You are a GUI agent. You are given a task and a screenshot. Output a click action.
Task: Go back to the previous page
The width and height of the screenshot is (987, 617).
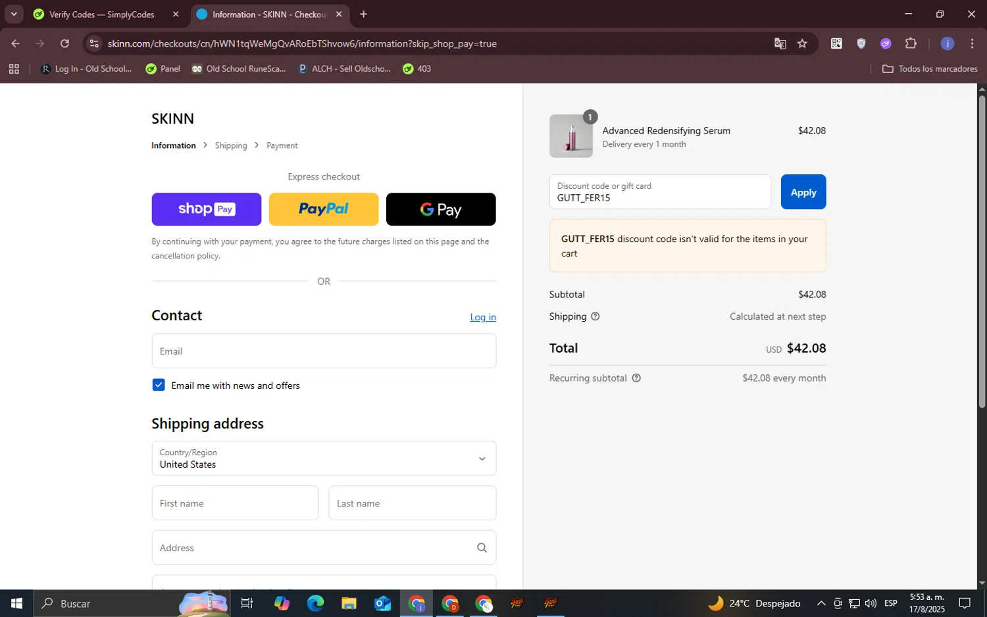coord(15,43)
